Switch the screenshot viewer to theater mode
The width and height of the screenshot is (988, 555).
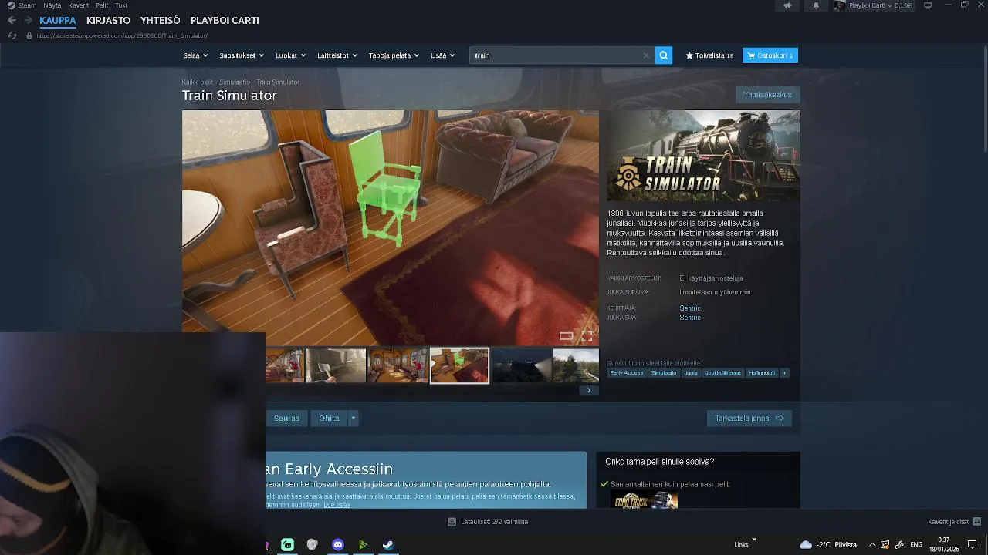pos(566,336)
